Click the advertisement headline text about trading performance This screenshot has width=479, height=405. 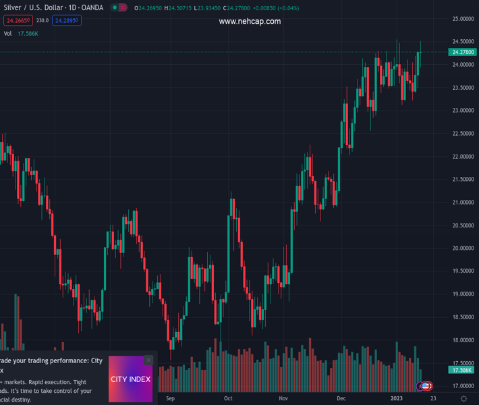[x=51, y=361]
